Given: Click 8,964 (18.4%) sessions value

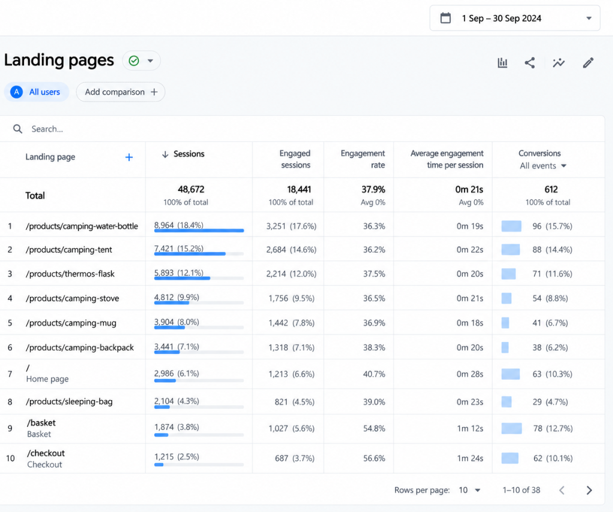Looking at the screenshot, I should click(x=178, y=225).
